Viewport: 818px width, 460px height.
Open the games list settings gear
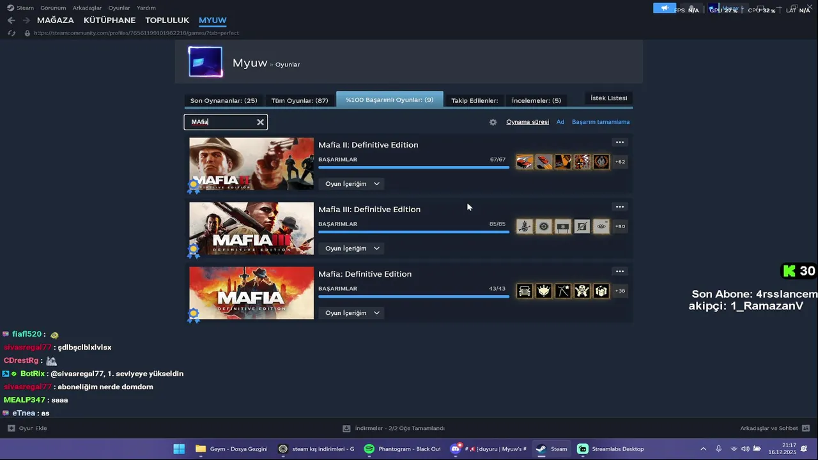point(493,122)
